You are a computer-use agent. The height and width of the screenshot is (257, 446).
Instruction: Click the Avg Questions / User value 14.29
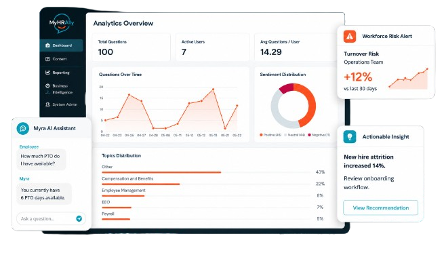click(271, 52)
